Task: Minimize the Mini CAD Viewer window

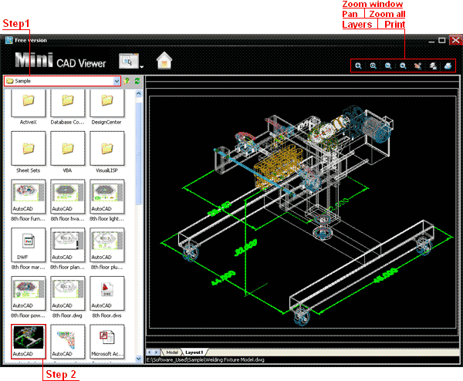Action: click(431, 40)
